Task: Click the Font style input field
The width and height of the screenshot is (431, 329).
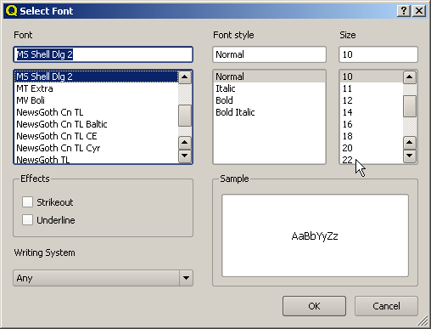Action: point(269,54)
